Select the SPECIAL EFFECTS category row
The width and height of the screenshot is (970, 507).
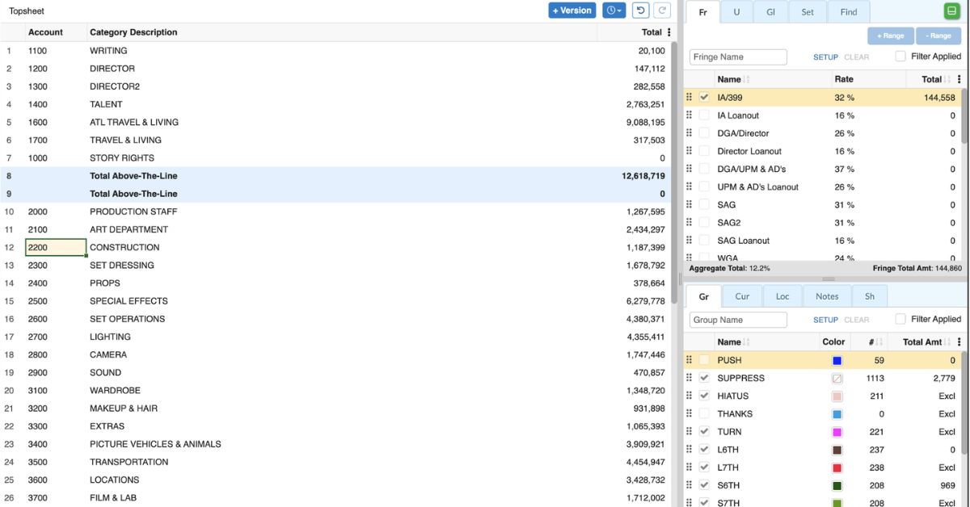tap(335, 301)
